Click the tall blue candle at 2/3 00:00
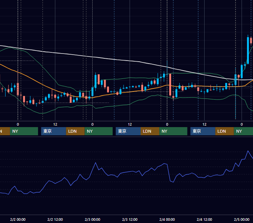Image resolution: width=253 pixels, height=223 pixels. pyautogui.click(x=96, y=81)
